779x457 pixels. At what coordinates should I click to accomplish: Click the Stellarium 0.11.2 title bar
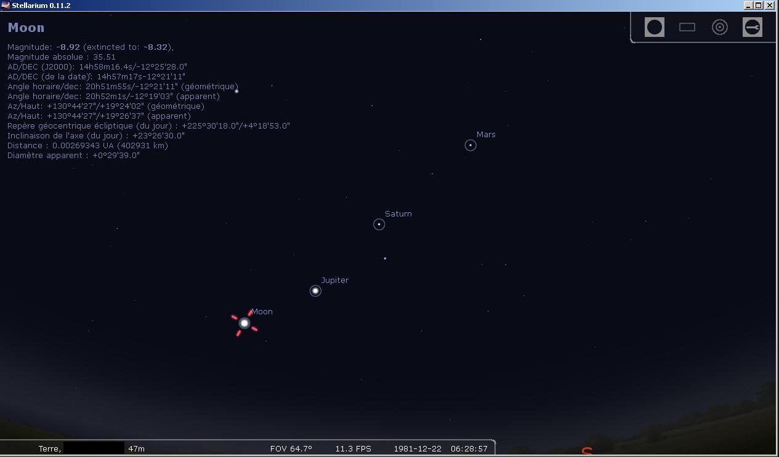click(389, 6)
